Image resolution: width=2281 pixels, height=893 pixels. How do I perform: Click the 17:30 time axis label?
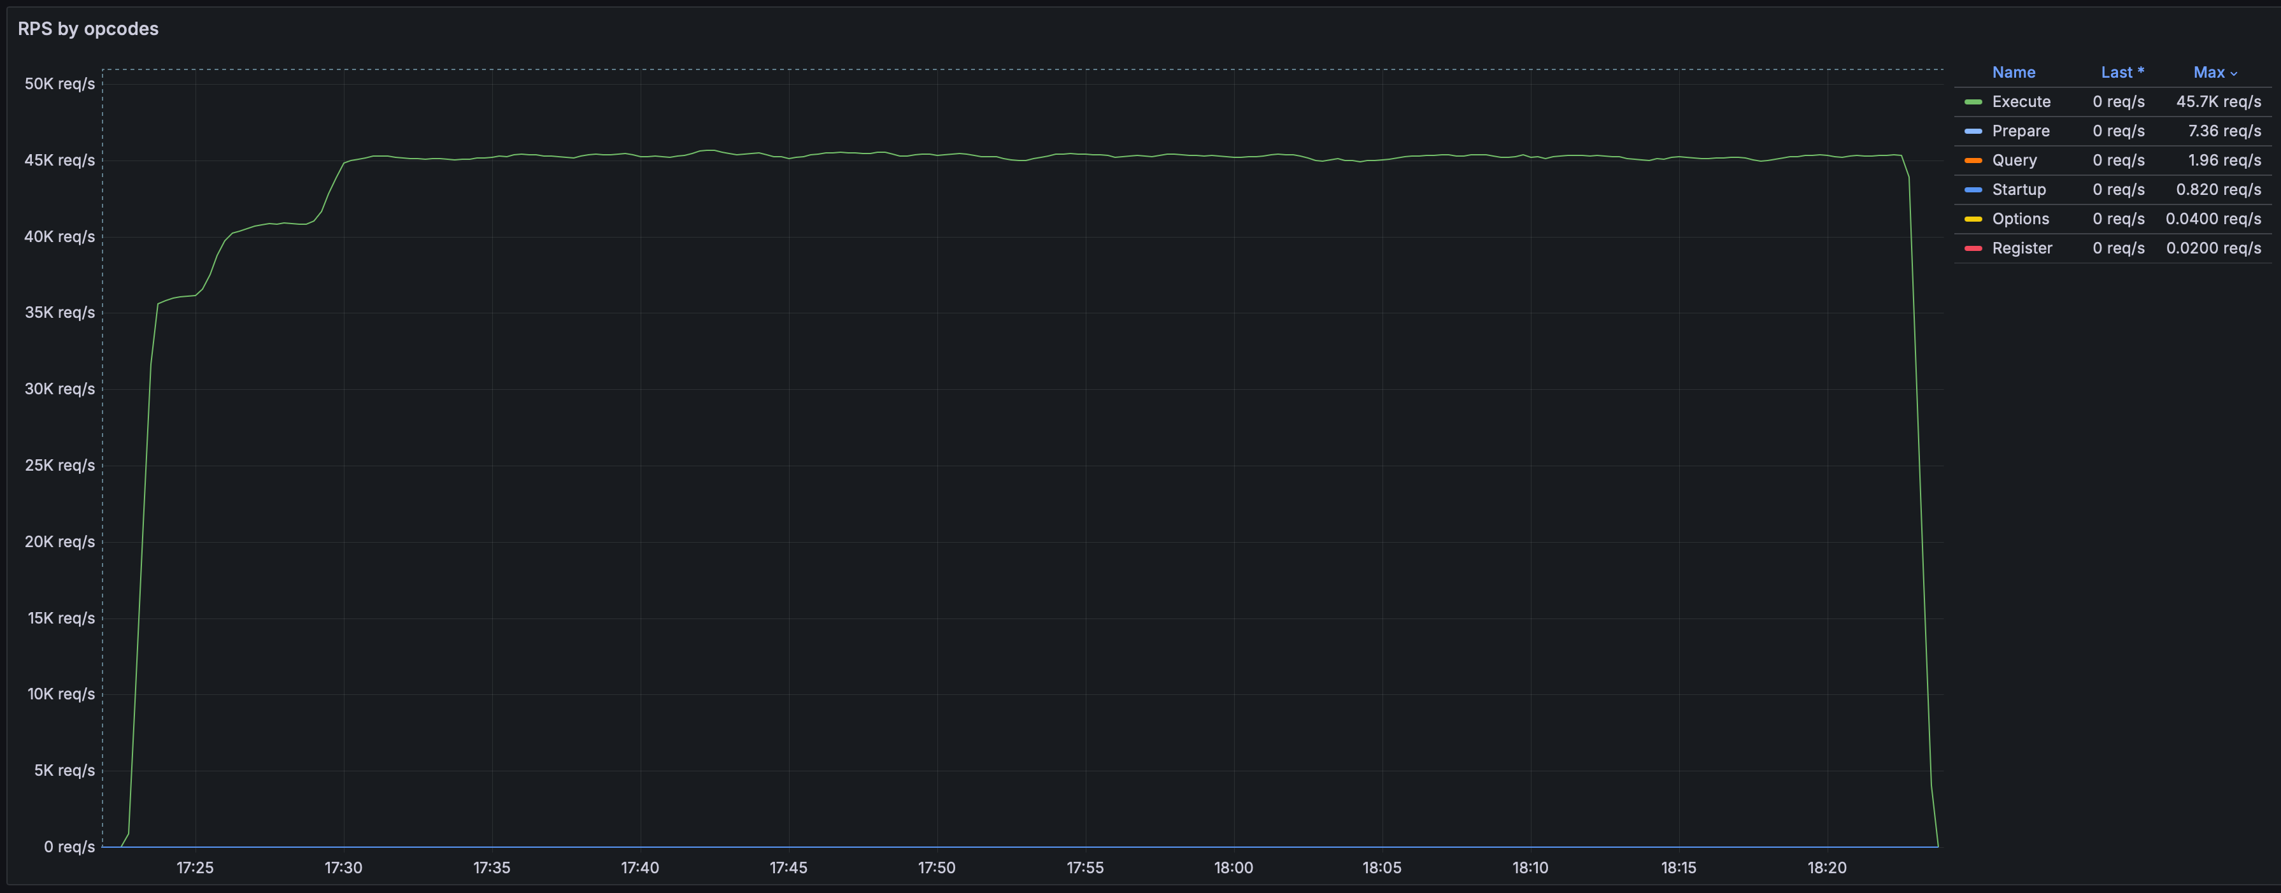(x=343, y=868)
